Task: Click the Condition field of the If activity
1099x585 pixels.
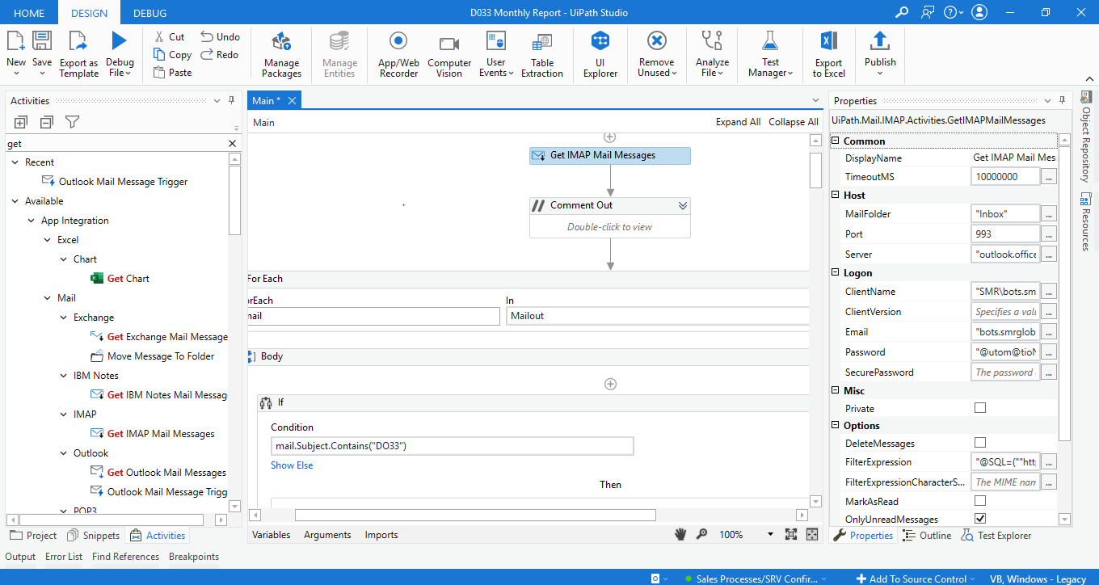Action: click(452, 446)
